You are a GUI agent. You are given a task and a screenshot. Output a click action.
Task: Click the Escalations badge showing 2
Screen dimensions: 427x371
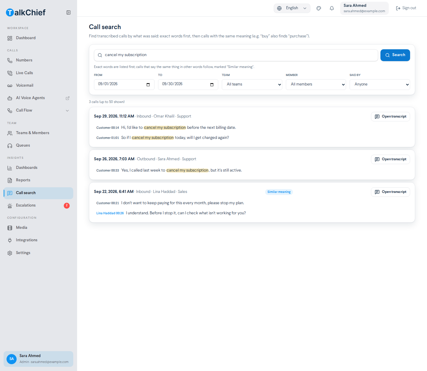coord(67,205)
